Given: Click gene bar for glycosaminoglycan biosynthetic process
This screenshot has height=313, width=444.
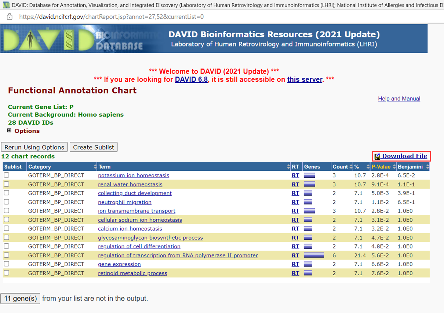Looking at the screenshot, I should click(307, 238).
